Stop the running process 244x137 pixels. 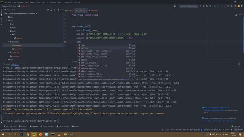[210, 6]
